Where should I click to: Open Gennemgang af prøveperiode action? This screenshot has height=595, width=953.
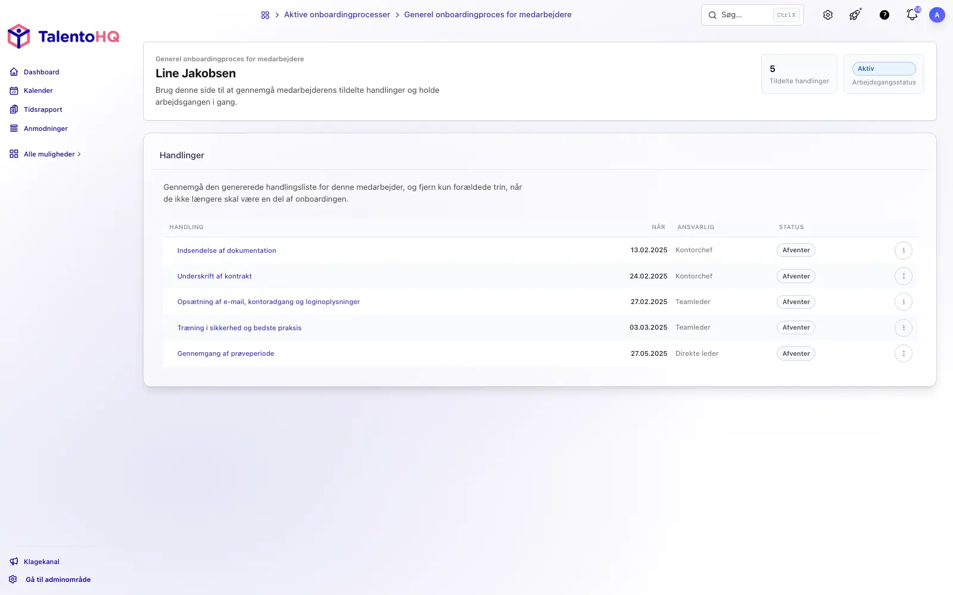click(x=226, y=353)
